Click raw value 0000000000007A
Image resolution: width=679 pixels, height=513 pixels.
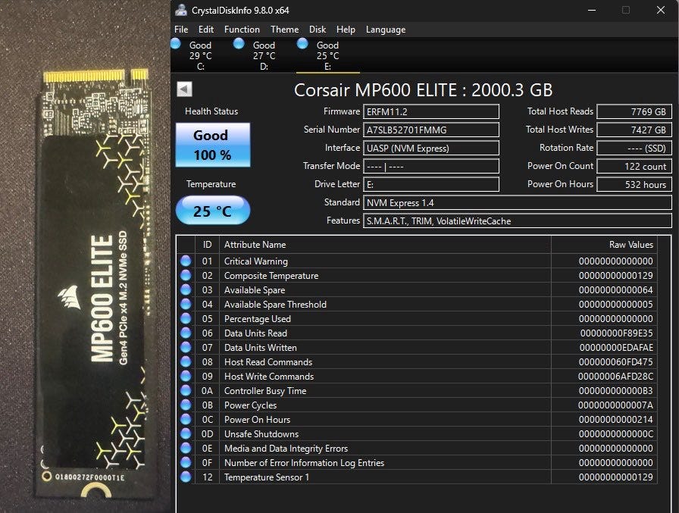coord(616,405)
